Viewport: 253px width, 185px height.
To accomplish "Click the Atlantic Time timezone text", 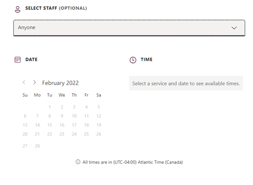I will tap(133, 162).
